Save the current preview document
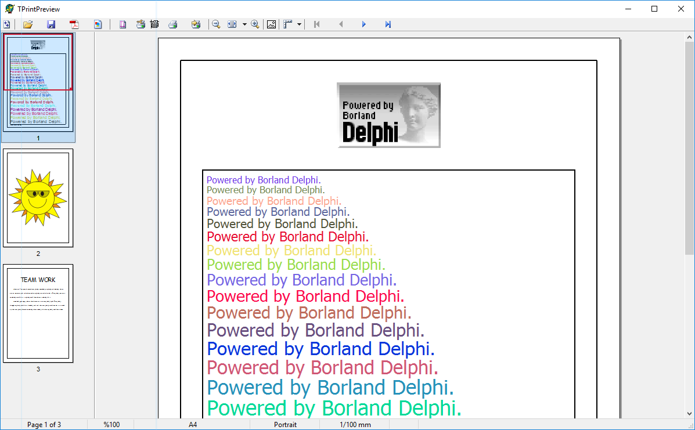695x430 pixels. pos(52,24)
